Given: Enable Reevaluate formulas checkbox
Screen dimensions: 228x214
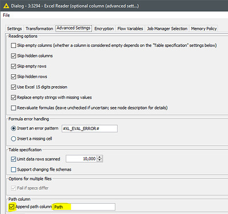Looking at the screenshot, I should click(x=13, y=108).
